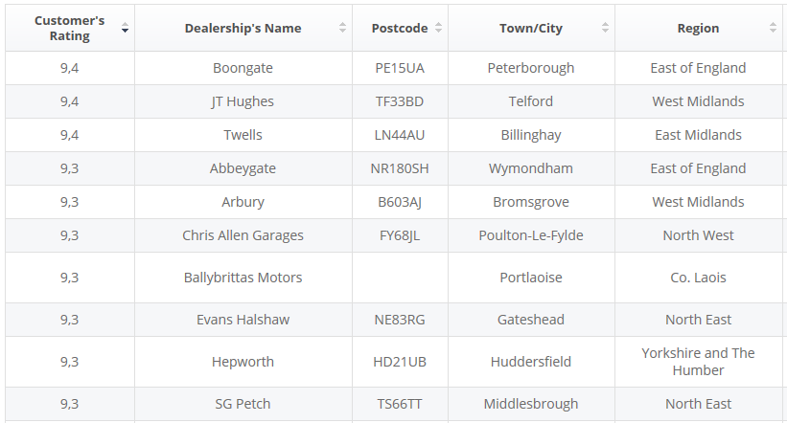The width and height of the screenshot is (787, 423).
Task: Click the Yorkshire and The Humber cell
Action: point(698,362)
